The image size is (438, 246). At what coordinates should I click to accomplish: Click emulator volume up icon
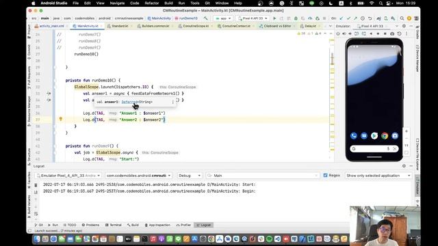[344, 33]
